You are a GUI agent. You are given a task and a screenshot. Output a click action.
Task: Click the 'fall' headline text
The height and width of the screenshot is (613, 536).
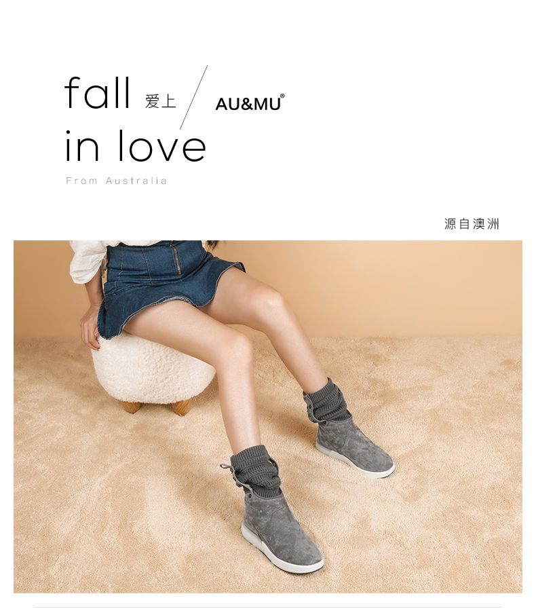click(x=97, y=93)
